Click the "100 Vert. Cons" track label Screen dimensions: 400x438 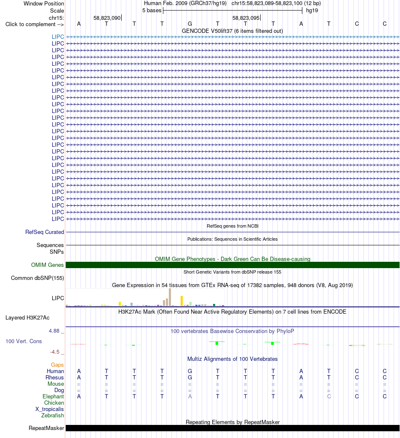24,341
